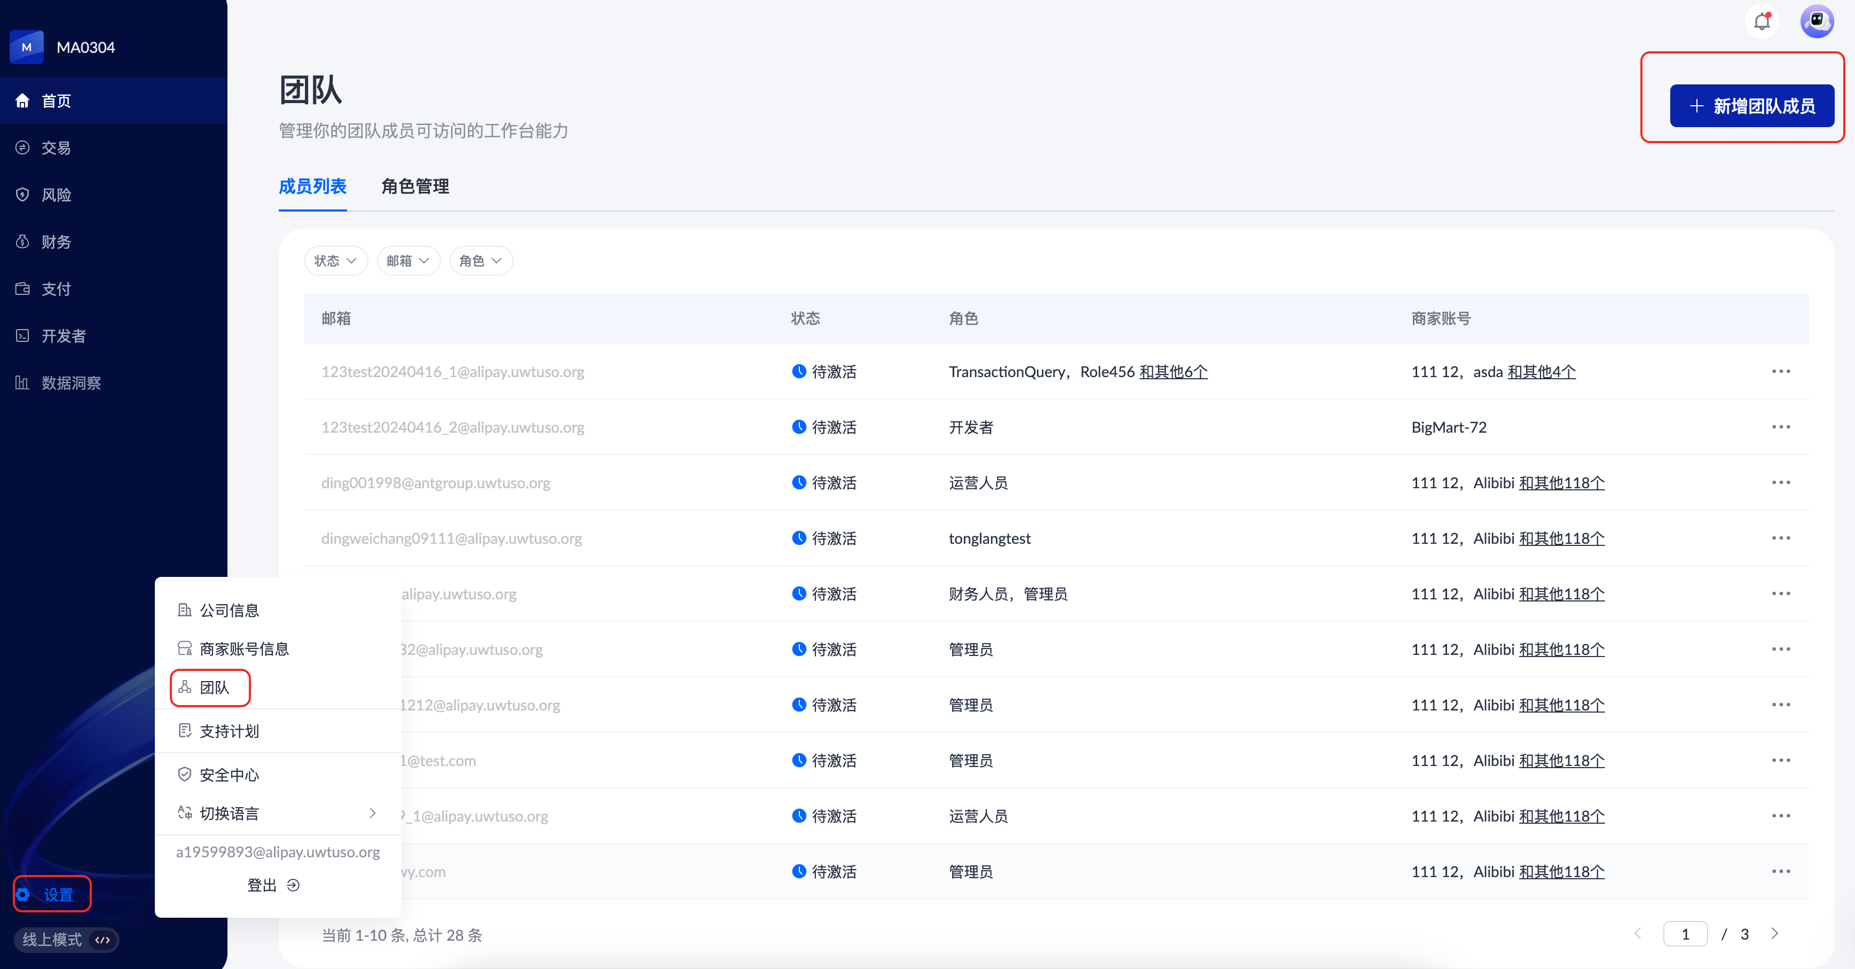Open the 风险 risk section in the sidebar
Screen dimensions: 1855x969
56,194
